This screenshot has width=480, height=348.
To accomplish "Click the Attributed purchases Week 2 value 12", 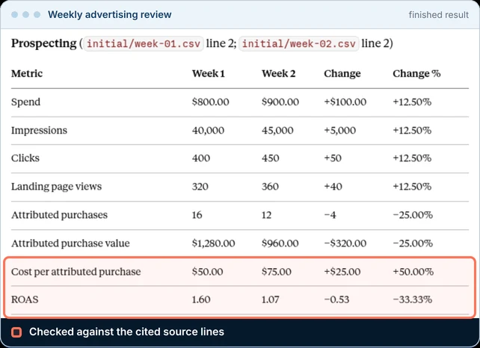I will (266, 215).
